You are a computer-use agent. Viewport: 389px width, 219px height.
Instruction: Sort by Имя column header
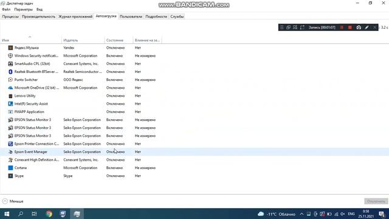tap(31, 40)
